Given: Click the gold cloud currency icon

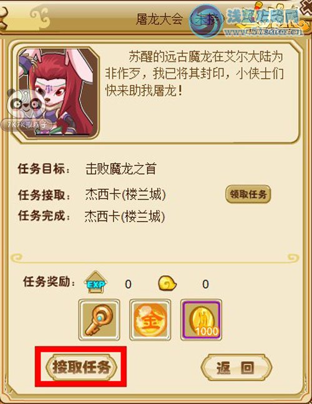Looking at the screenshot, I should tap(167, 283).
